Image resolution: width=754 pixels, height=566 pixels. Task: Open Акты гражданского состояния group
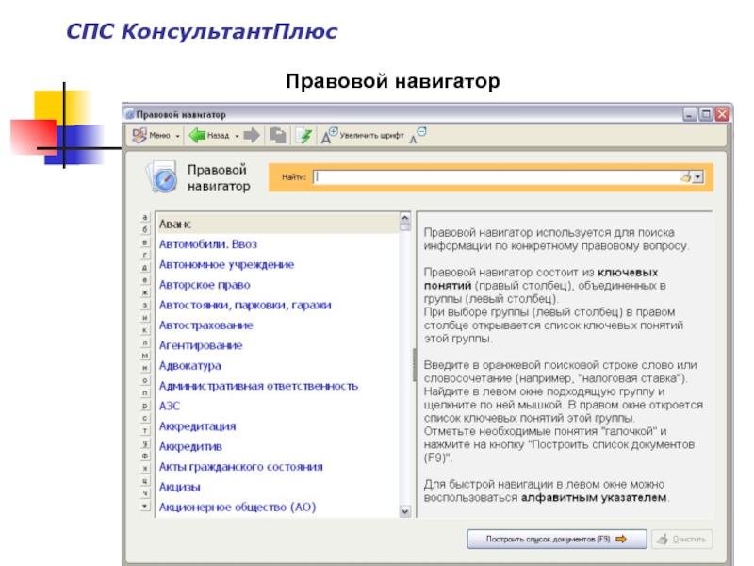pos(240,466)
